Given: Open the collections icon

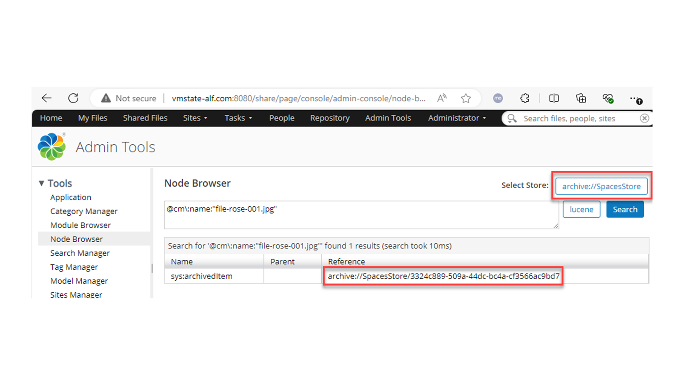Looking at the screenshot, I should pyautogui.click(x=581, y=99).
